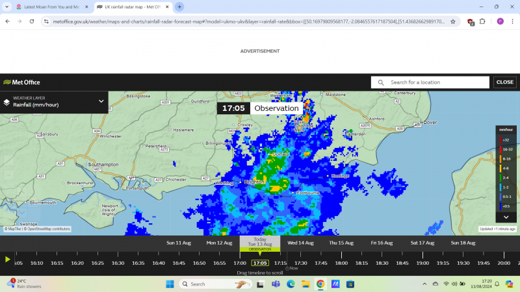Screen dimensions: 520x292
Task: Open the ad blocker extension icon
Action: [x=470, y=22]
